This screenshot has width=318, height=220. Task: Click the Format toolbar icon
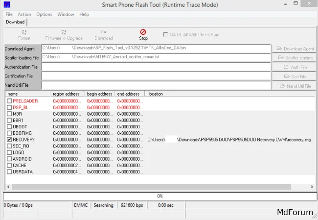click(24, 35)
